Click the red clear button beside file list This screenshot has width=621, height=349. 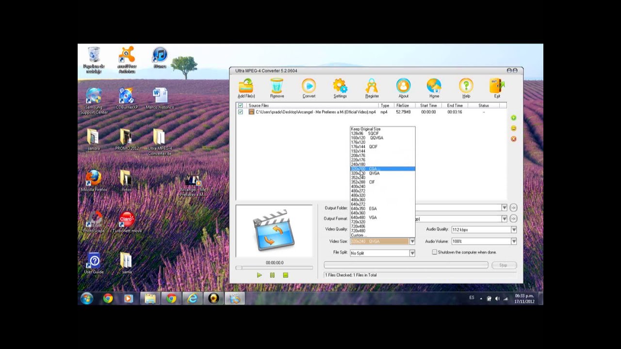(x=513, y=139)
